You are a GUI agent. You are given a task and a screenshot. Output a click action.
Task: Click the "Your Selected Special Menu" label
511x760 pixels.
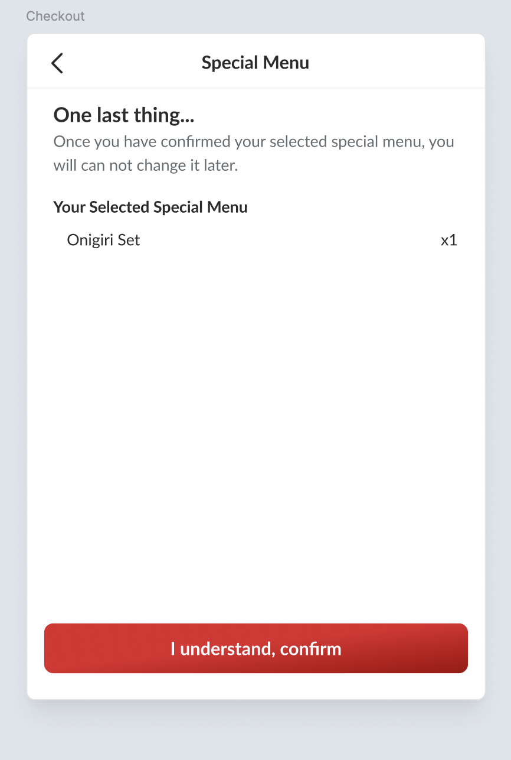pos(150,207)
